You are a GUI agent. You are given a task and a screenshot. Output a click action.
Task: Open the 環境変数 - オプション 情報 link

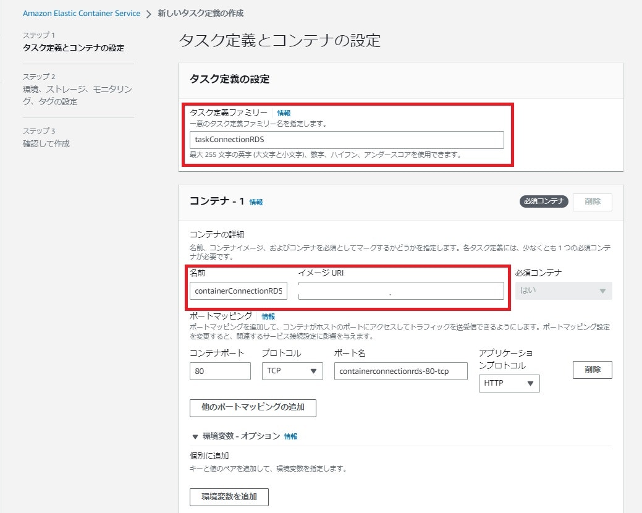click(x=292, y=436)
